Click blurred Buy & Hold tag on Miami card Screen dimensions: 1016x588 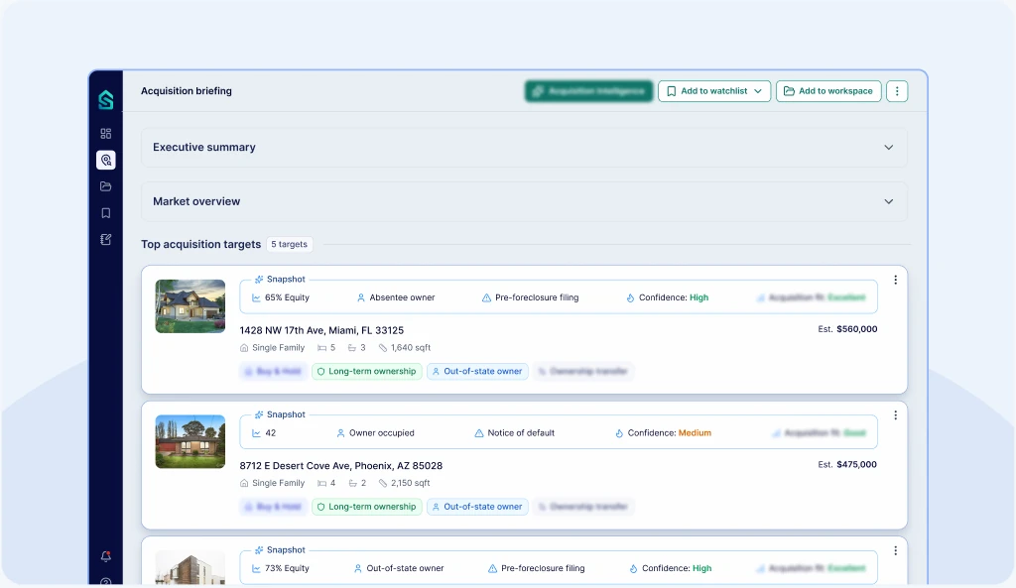(x=273, y=372)
